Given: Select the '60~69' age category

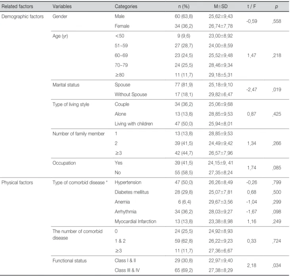Looking at the screenshot, I should coord(121,56).
